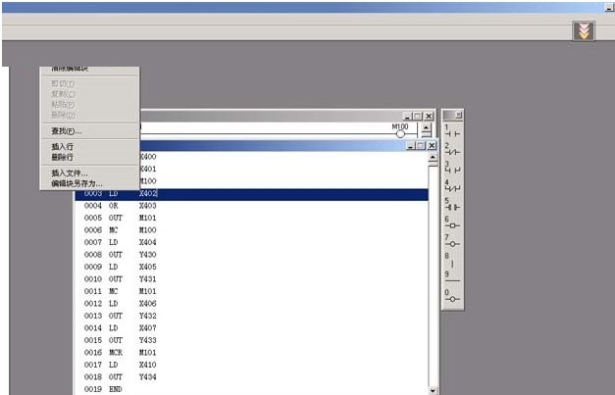Select the horizontal line tool numbered 9

(452, 277)
